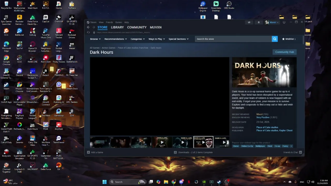Open the MUVXN profile tab
Image resolution: width=331 pixels, height=186 pixels.
[156, 27]
